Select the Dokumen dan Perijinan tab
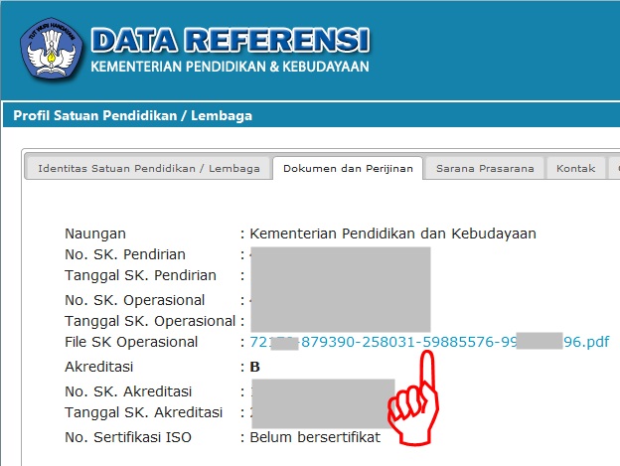This screenshot has width=620, height=466. (348, 168)
